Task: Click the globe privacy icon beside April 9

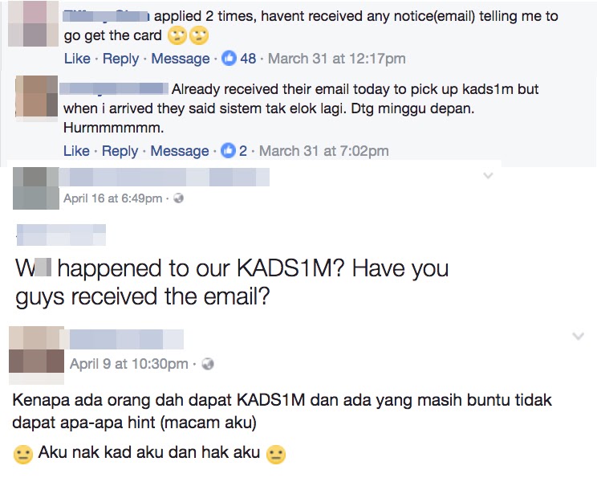Action: [x=208, y=364]
